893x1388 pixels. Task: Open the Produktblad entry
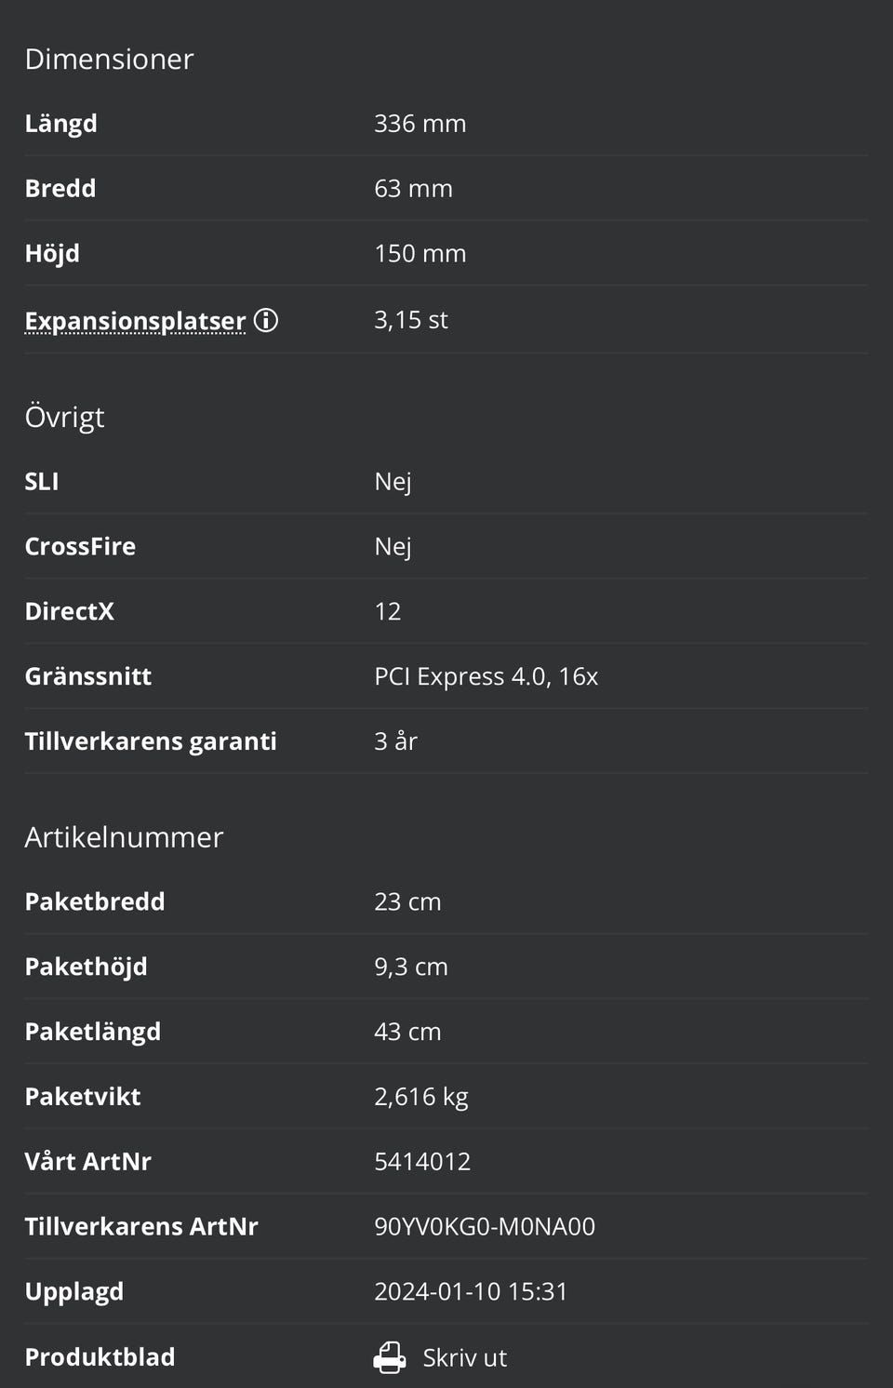click(x=99, y=1356)
